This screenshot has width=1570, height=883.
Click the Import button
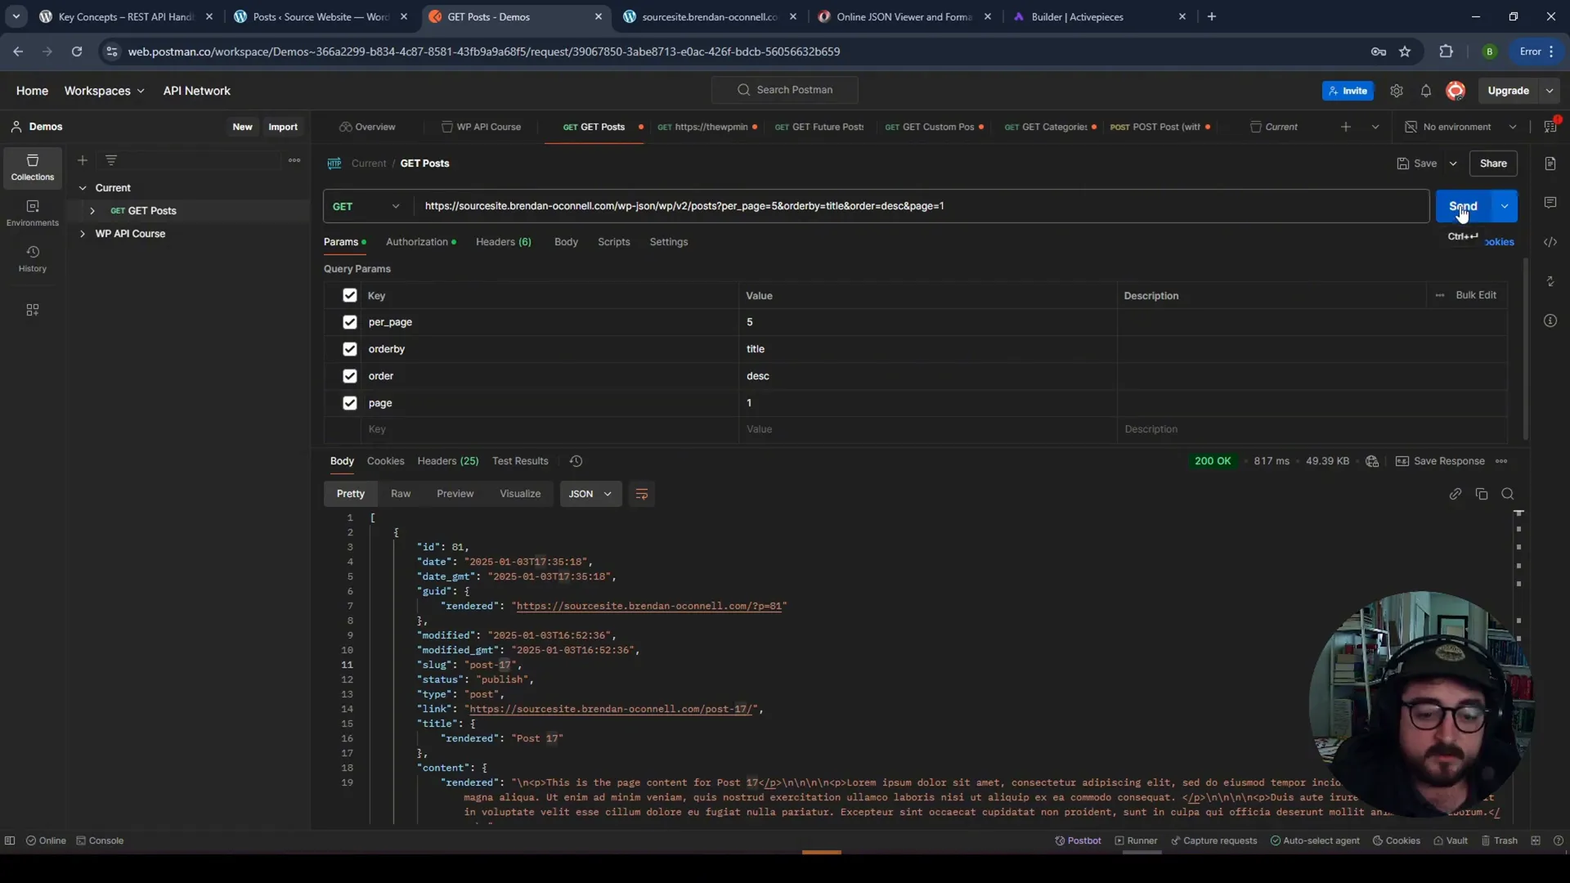(x=283, y=127)
